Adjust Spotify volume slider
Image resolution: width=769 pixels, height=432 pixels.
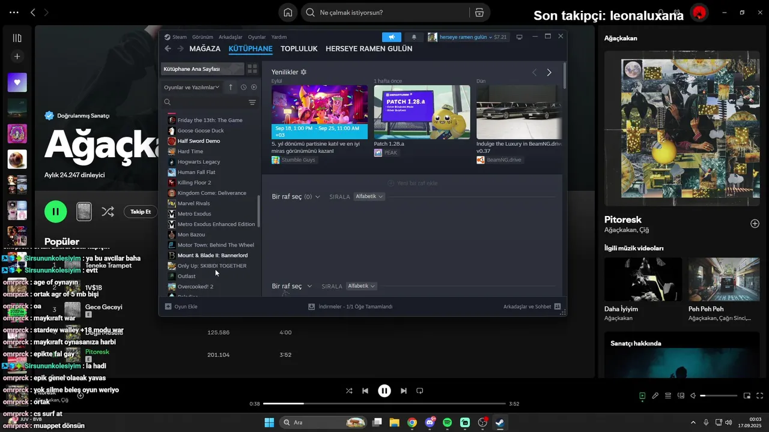coord(719,396)
